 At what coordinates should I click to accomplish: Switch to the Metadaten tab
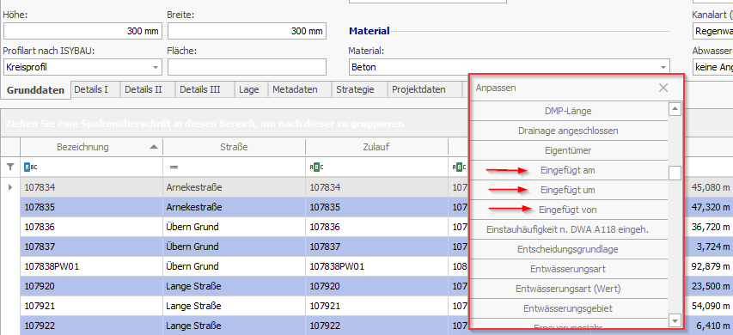point(299,89)
